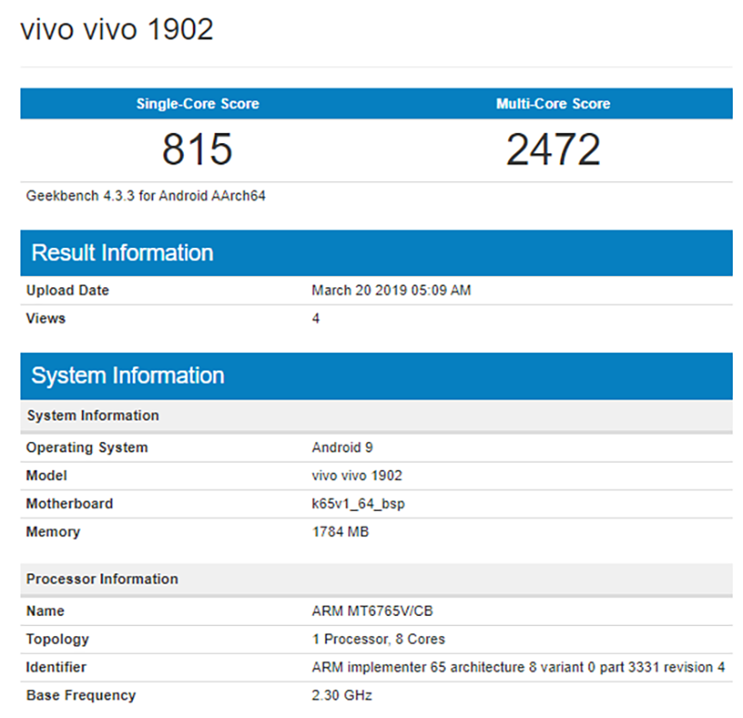Select the Multi-Core Score header
Image resolution: width=743 pixels, height=718 pixels.
pos(553,103)
